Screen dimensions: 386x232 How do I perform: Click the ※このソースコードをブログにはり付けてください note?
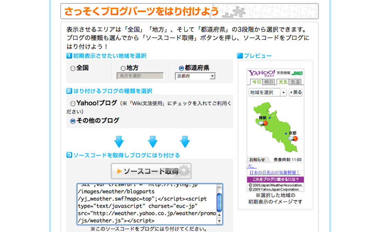pos(149,229)
